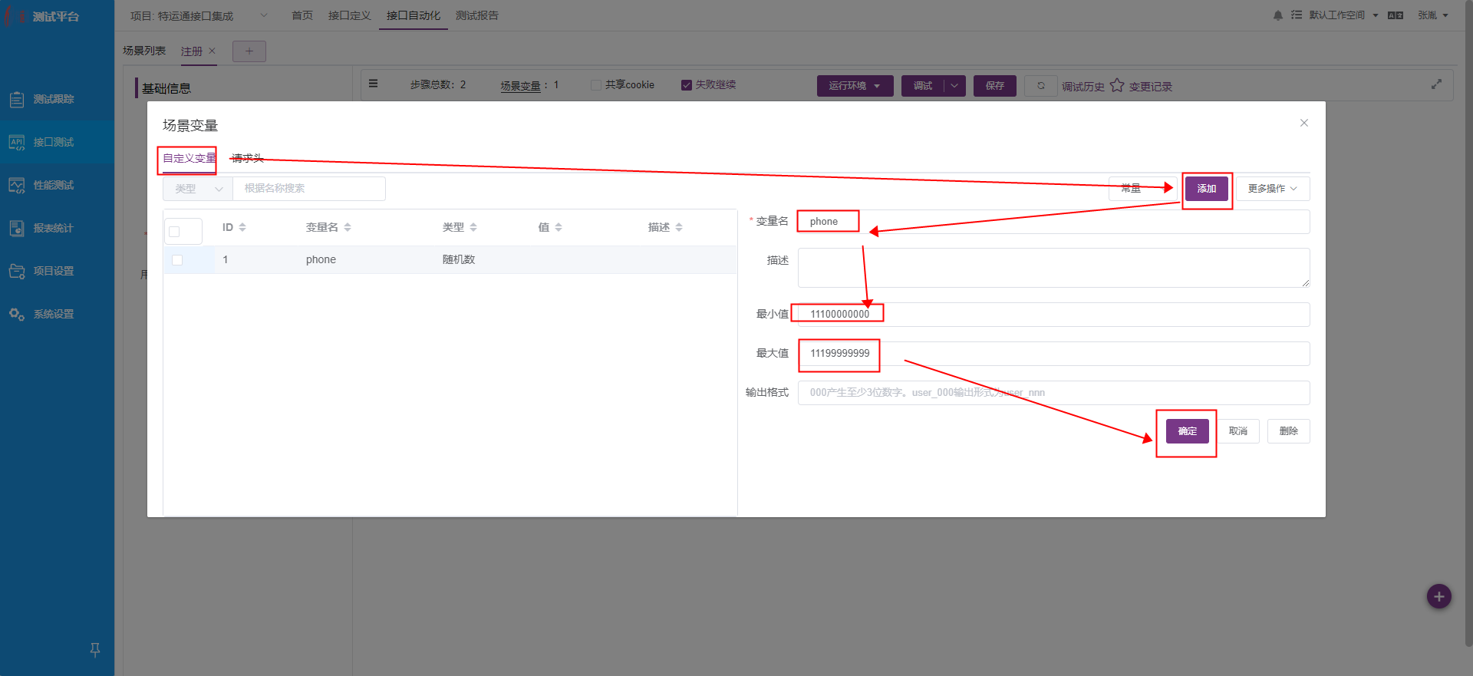Click the refresh icon button next to 保存
This screenshot has width=1473, height=676.
pyautogui.click(x=1041, y=86)
